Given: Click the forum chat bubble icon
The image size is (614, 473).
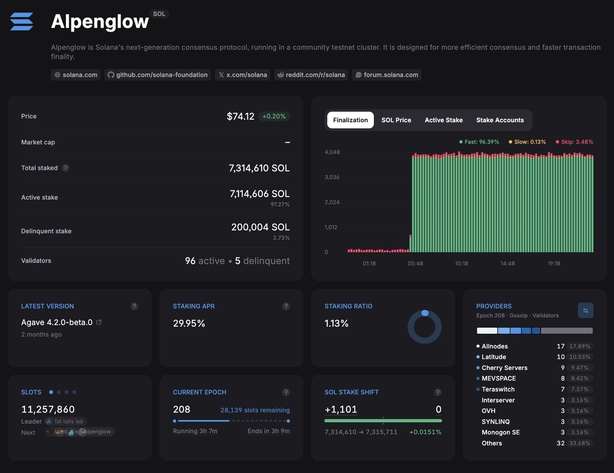Looking at the screenshot, I should click(x=358, y=75).
